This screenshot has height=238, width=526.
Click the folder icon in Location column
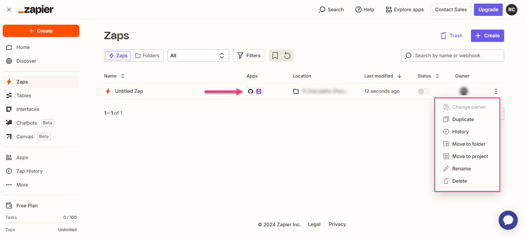296,91
